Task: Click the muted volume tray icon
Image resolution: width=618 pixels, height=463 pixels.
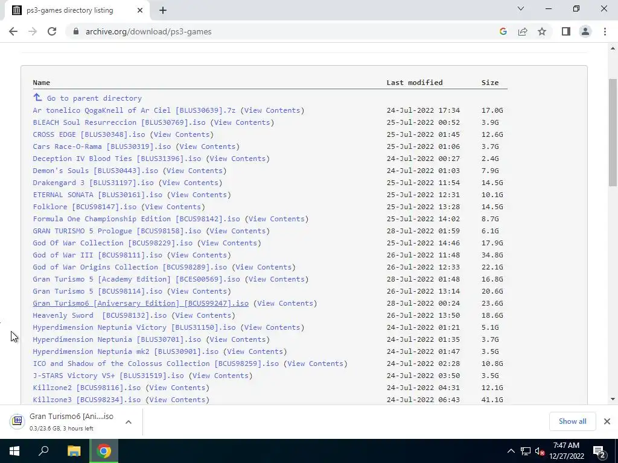Action: pyautogui.click(x=540, y=451)
